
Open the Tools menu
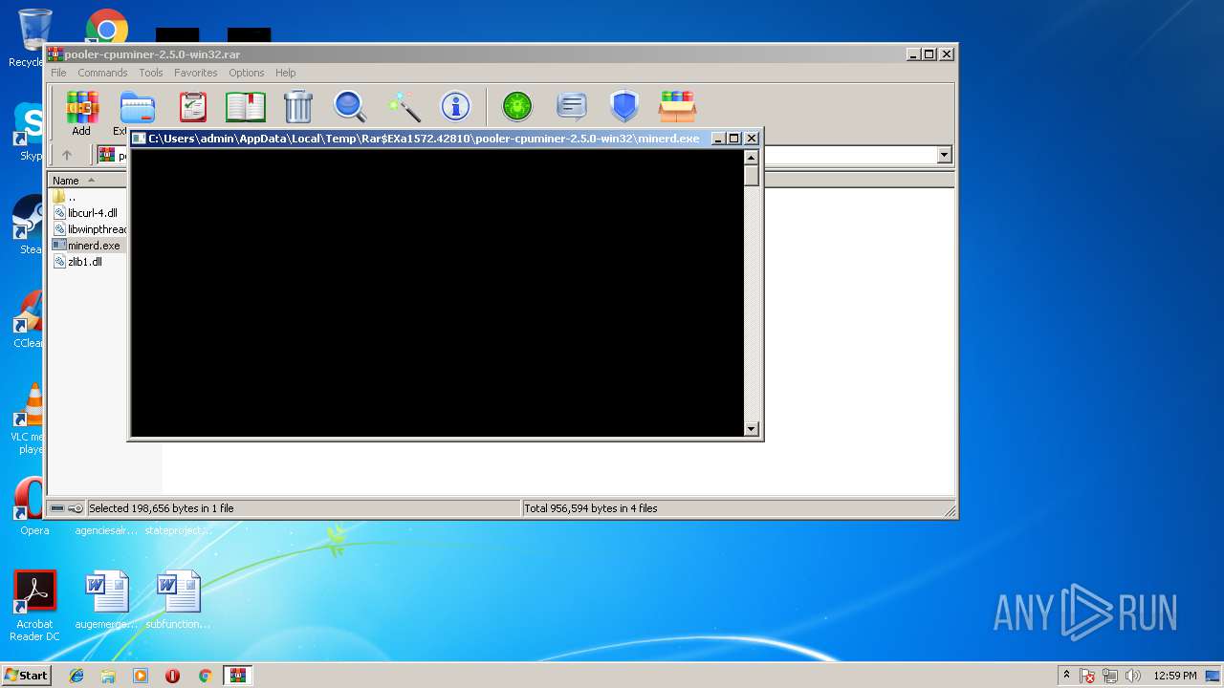151,73
